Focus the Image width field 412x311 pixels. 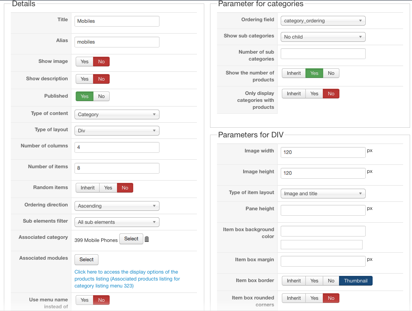(323, 152)
